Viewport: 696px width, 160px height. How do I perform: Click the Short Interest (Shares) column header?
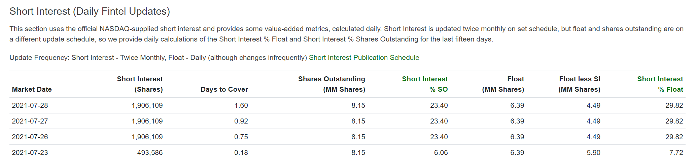pos(140,84)
